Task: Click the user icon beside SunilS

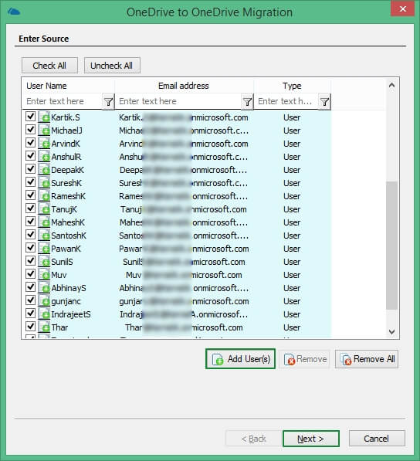Action: (x=44, y=262)
